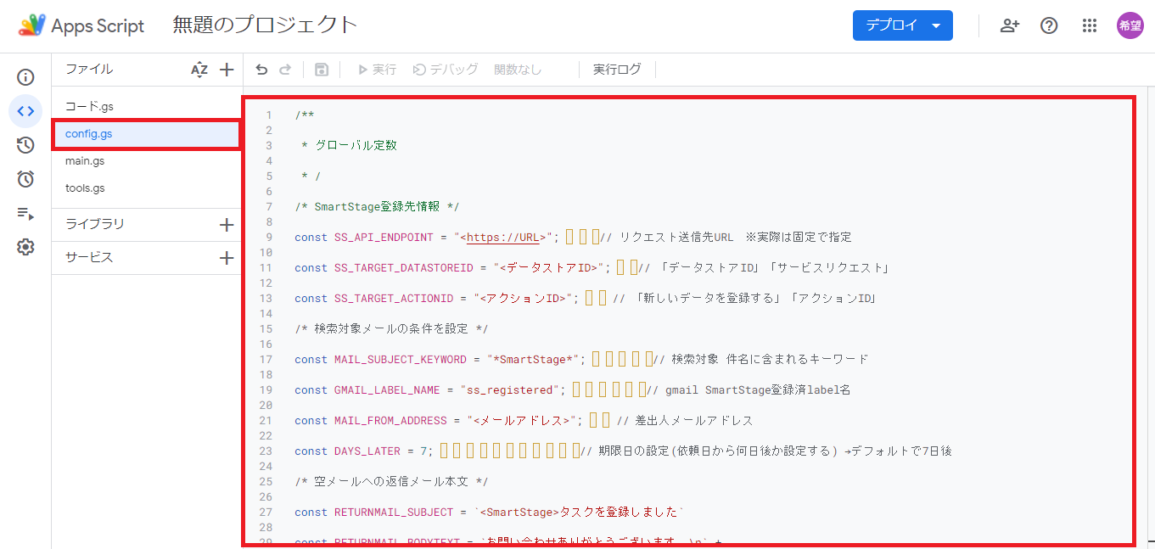The image size is (1155, 549).
Task: Click the project title 無題のプロジェクト
Action: 266,25
